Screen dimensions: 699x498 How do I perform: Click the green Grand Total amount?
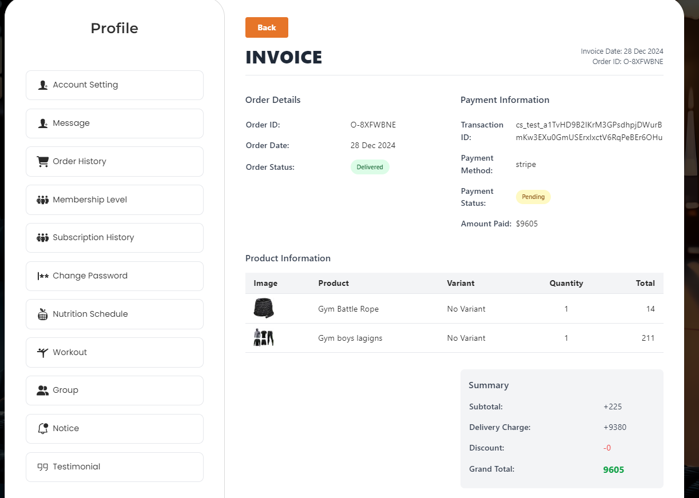click(x=613, y=470)
